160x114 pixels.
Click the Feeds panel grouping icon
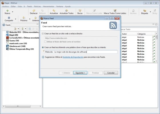coord(15,29)
